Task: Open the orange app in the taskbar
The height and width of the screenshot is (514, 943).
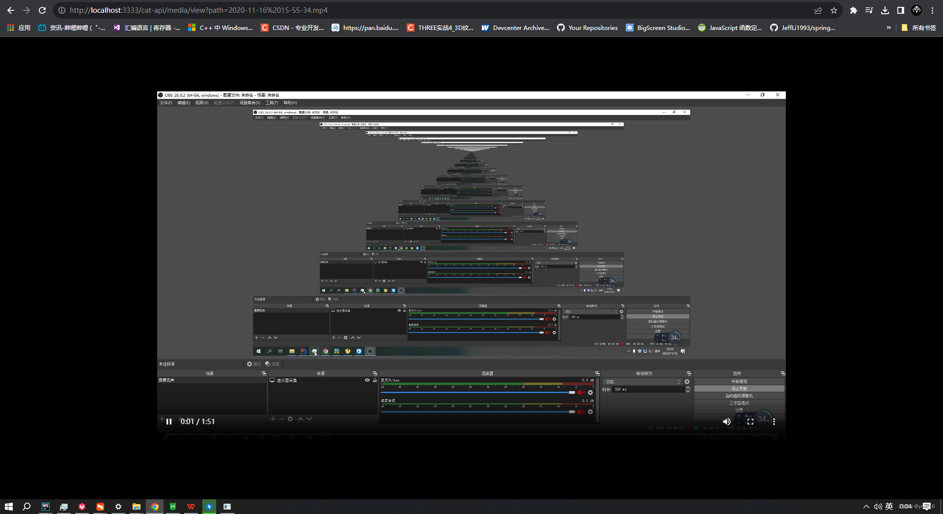Action: (x=100, y=507)
